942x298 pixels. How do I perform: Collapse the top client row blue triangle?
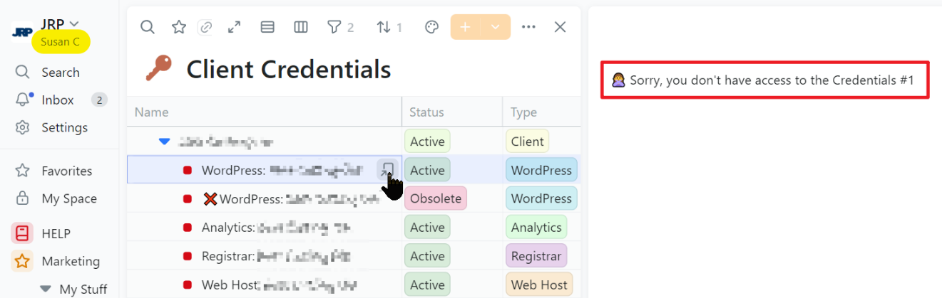pyautogui.click(x=165, y=142)
